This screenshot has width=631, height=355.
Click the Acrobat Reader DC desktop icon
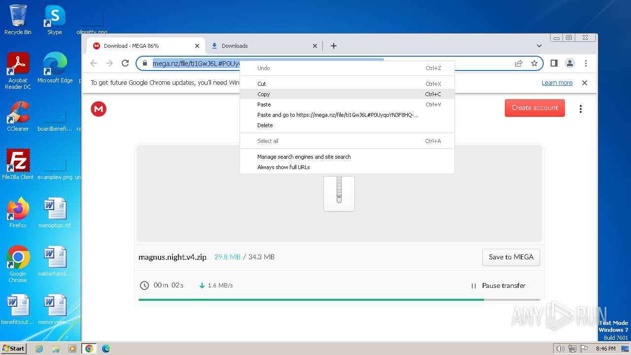18,71
